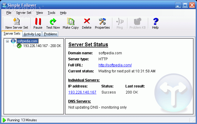Image resolution: width=197 pixels, height=124 pixels.
Task: Click 'Not updating DNS - monitoring only' text
Action: pyautogui.click(x=98, y=107)
